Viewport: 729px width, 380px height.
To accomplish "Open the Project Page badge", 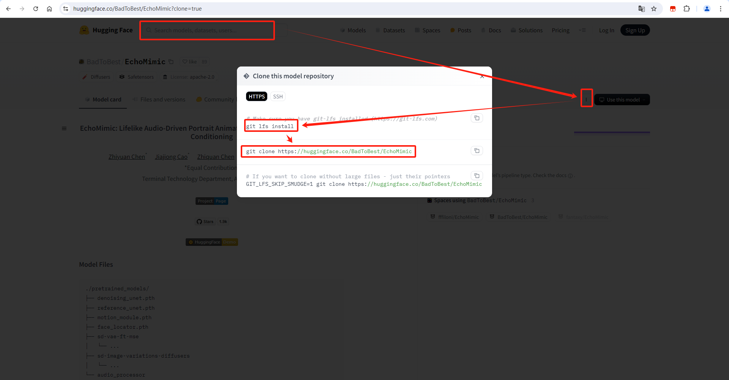I will (x=212, y=201).
